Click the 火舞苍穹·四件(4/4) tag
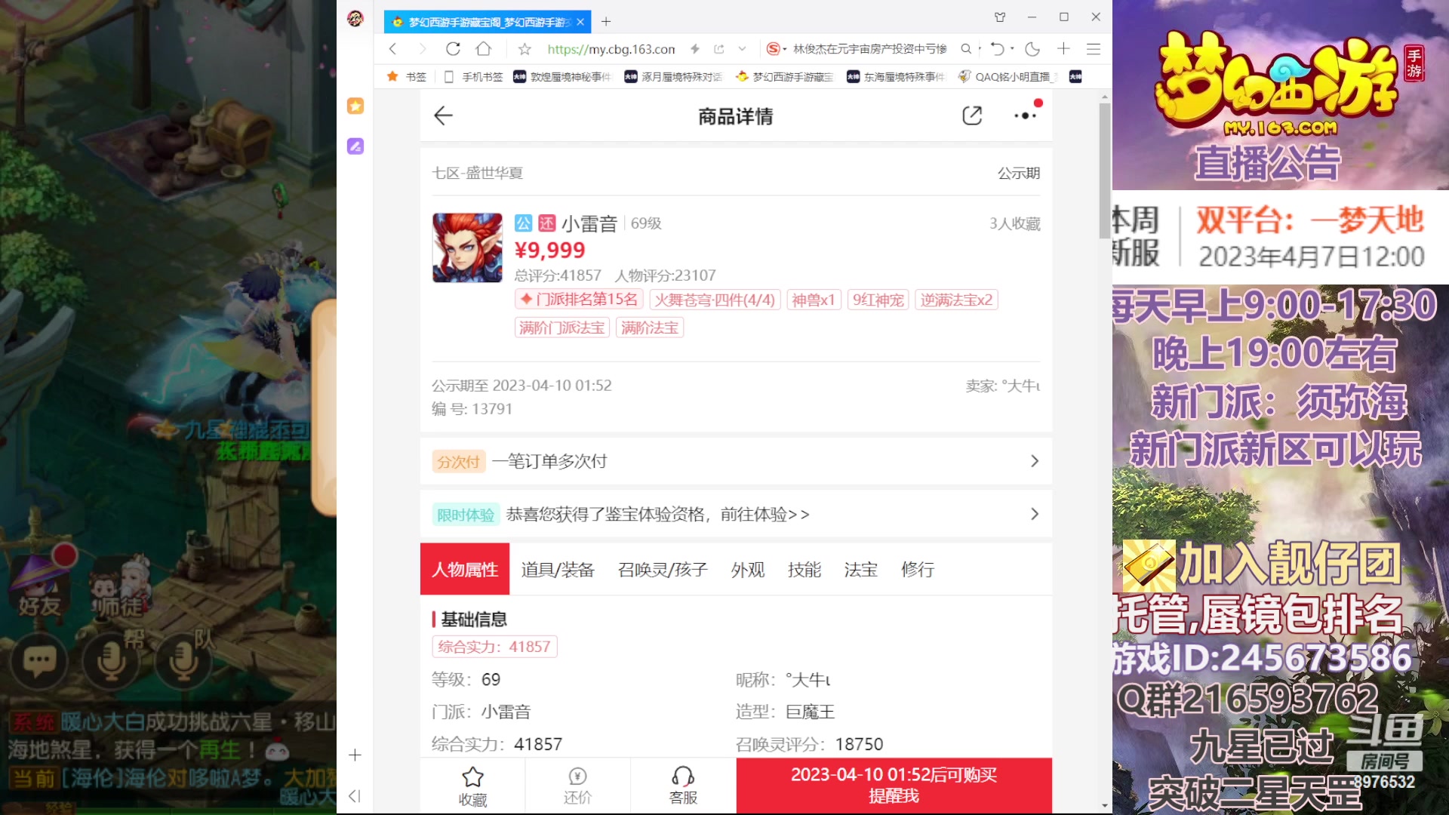The height and width of the screenshot is (815, 1449). [x=714, y=300]
